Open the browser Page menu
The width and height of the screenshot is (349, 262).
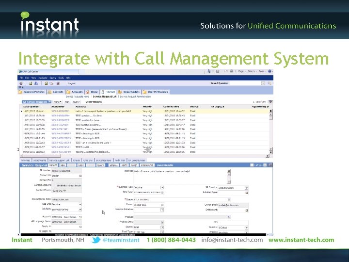[242, 71]
